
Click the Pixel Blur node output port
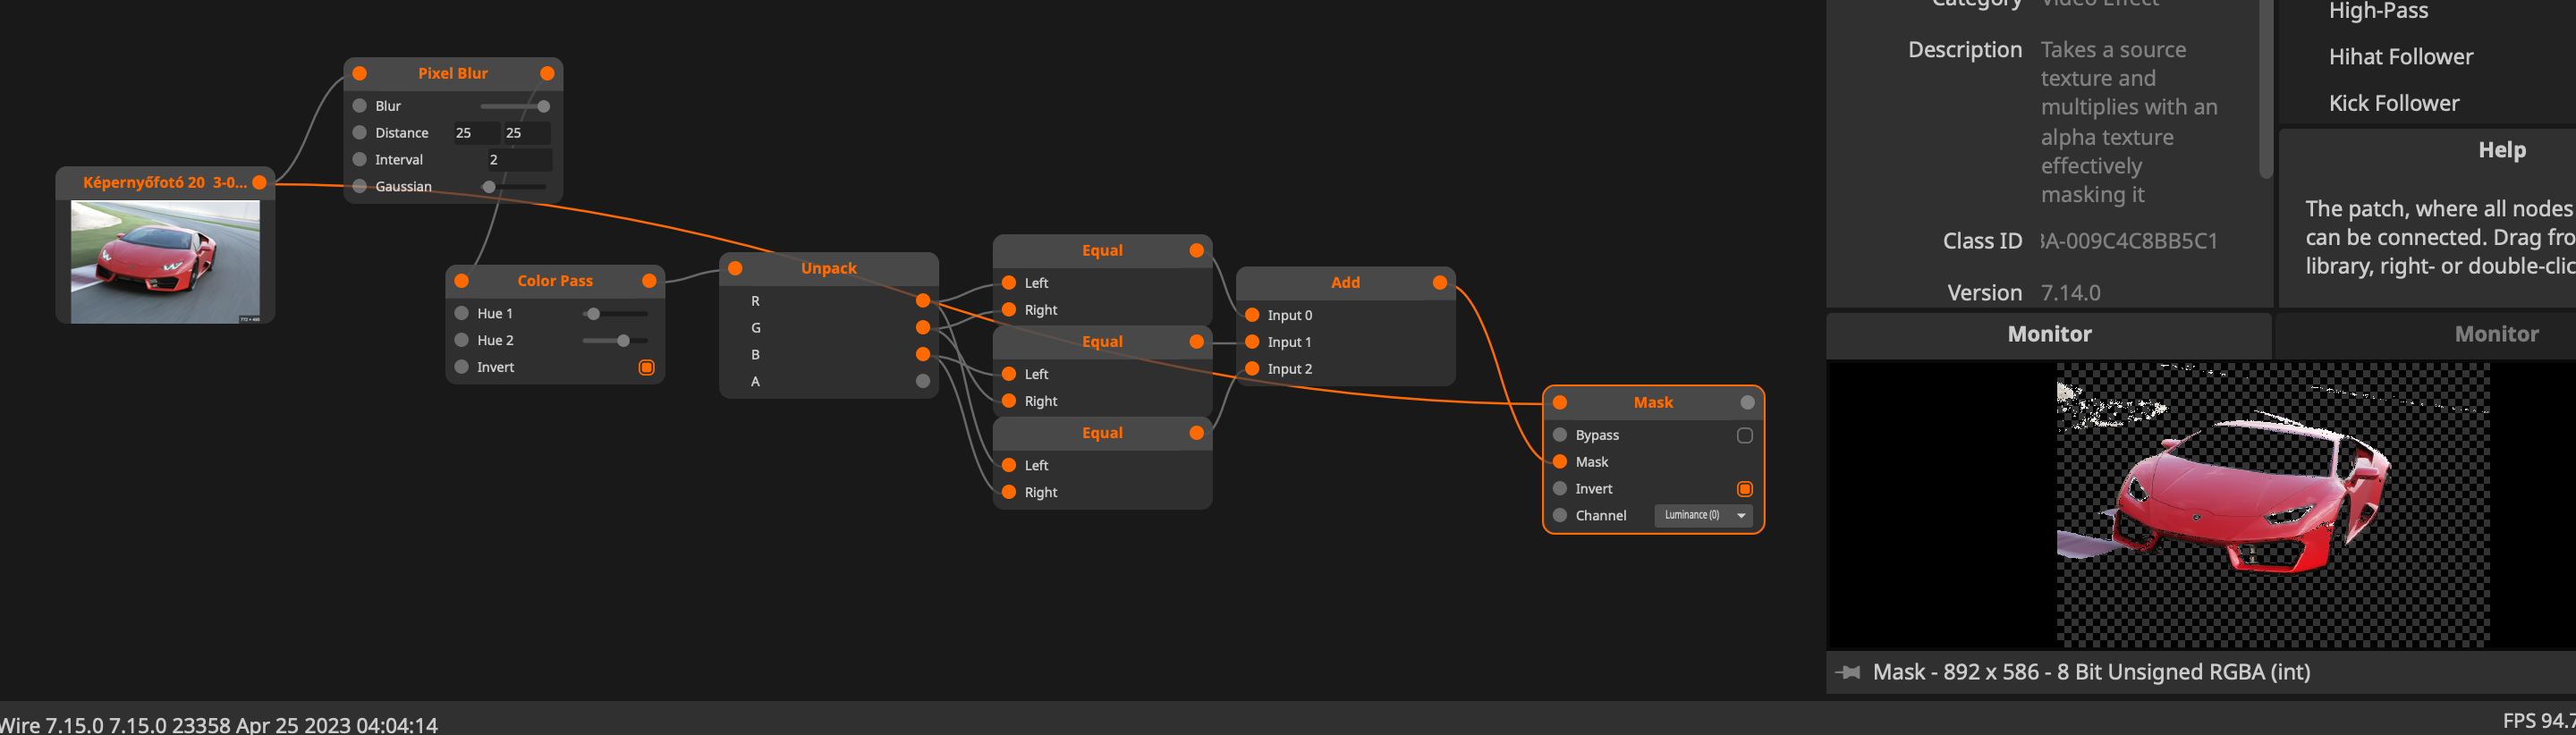click(x=547, y=73)
